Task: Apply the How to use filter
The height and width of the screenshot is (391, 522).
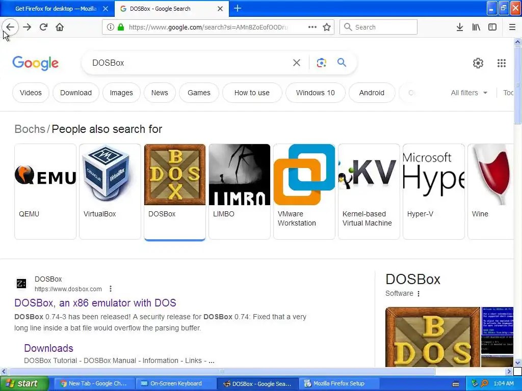Action: tap(252, 93)
